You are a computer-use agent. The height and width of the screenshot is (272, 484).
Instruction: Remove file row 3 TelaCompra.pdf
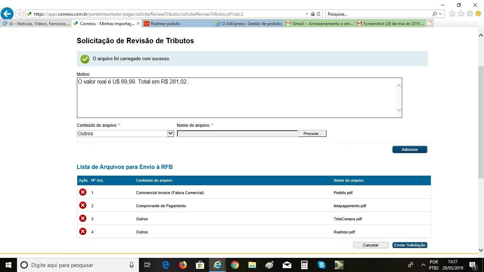(x=83, y=219)
